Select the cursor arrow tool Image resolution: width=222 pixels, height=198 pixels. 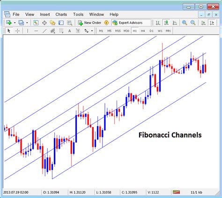pos(9,31)
